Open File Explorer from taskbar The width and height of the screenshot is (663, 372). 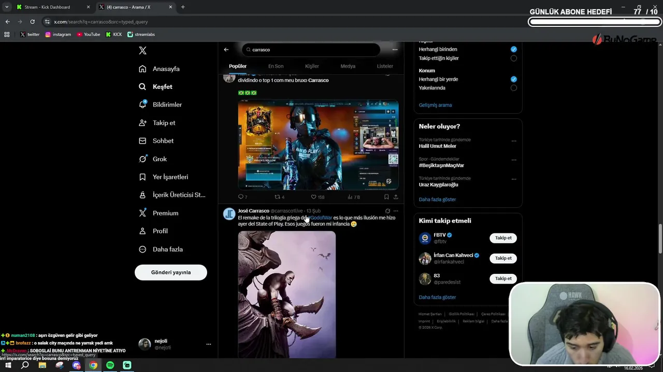coord(42,365)
